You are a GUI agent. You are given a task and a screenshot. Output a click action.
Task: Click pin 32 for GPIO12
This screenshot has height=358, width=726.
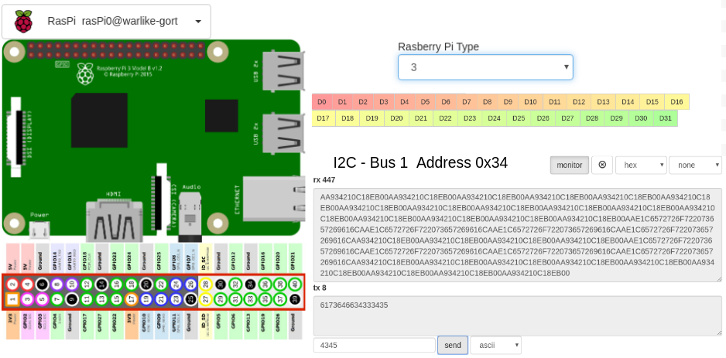click(x=235, y=285)
